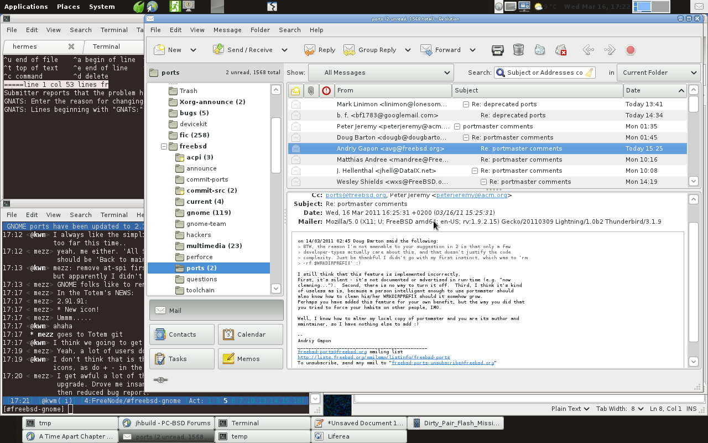
Task: Open the Tasks view
Action: click(182, 359)
